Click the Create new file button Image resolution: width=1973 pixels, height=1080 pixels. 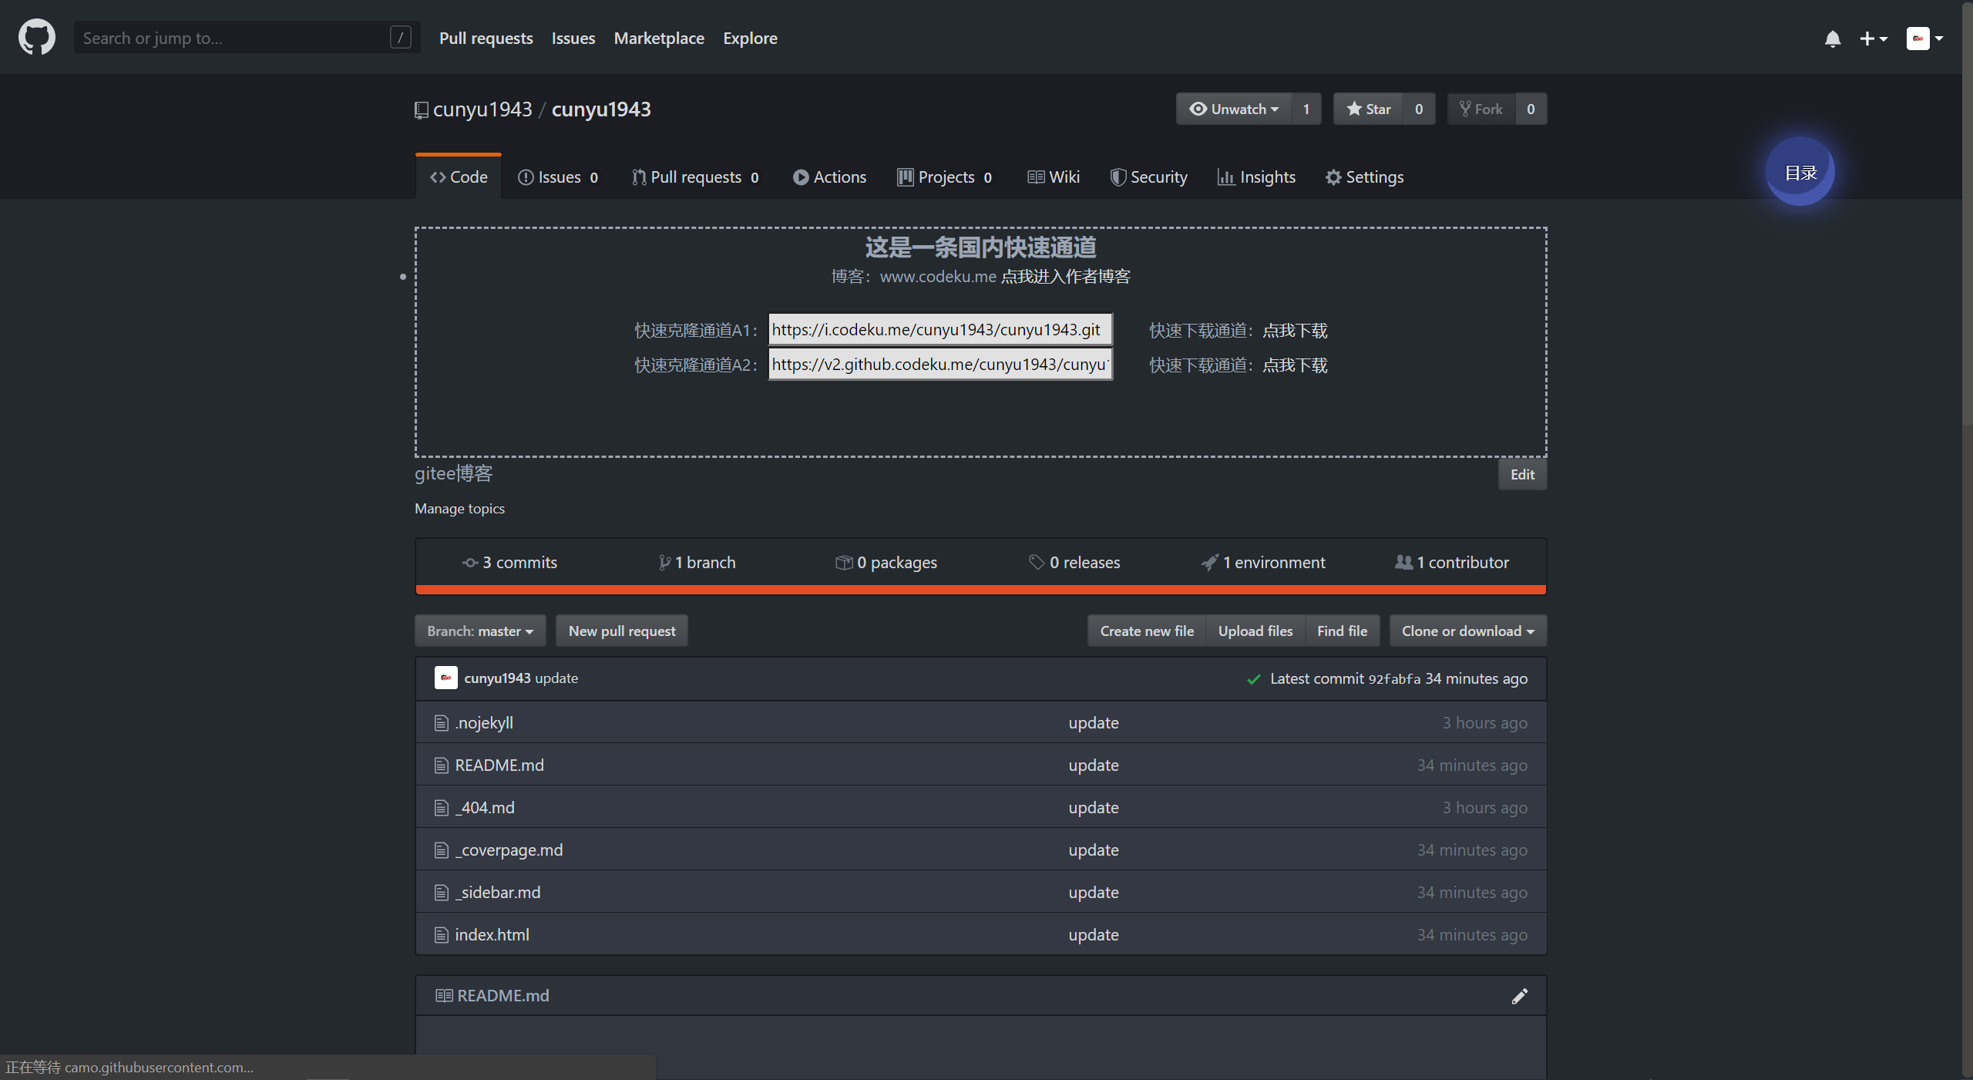[x=1146, y=629]
